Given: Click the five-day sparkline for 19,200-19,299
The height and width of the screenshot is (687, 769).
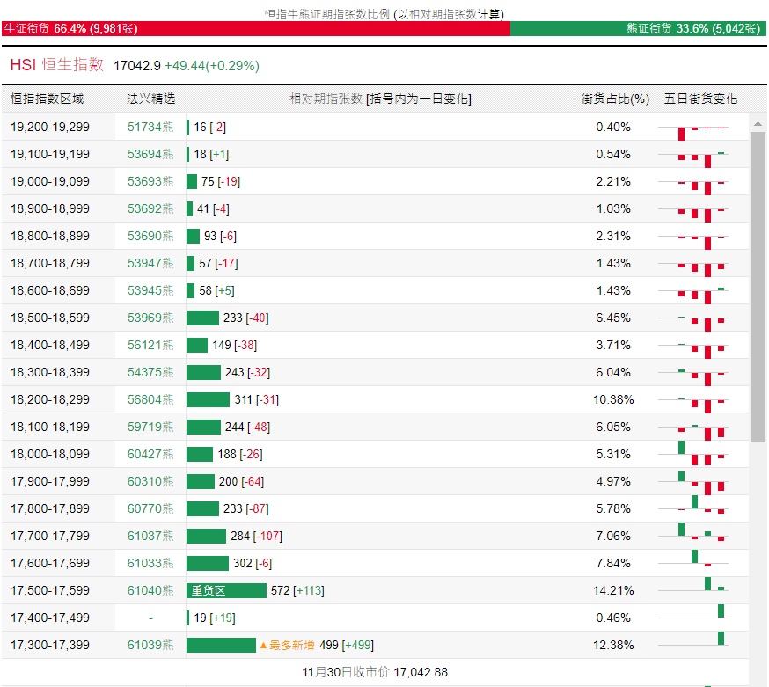Looking at the screenshot, I should [701, 128].
